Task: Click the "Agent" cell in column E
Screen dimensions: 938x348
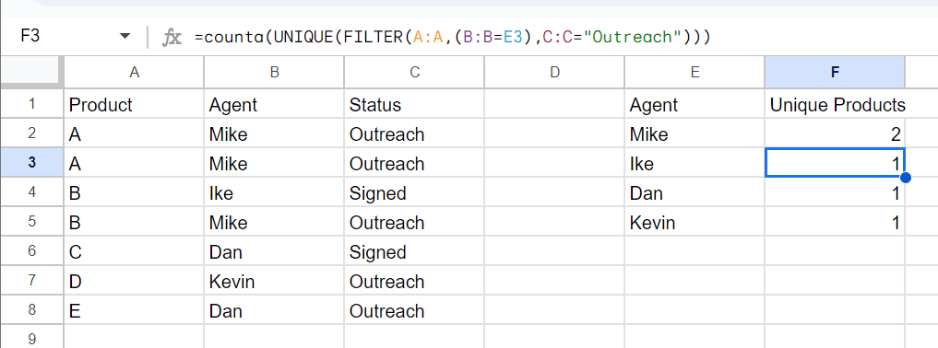Action: 695,104
